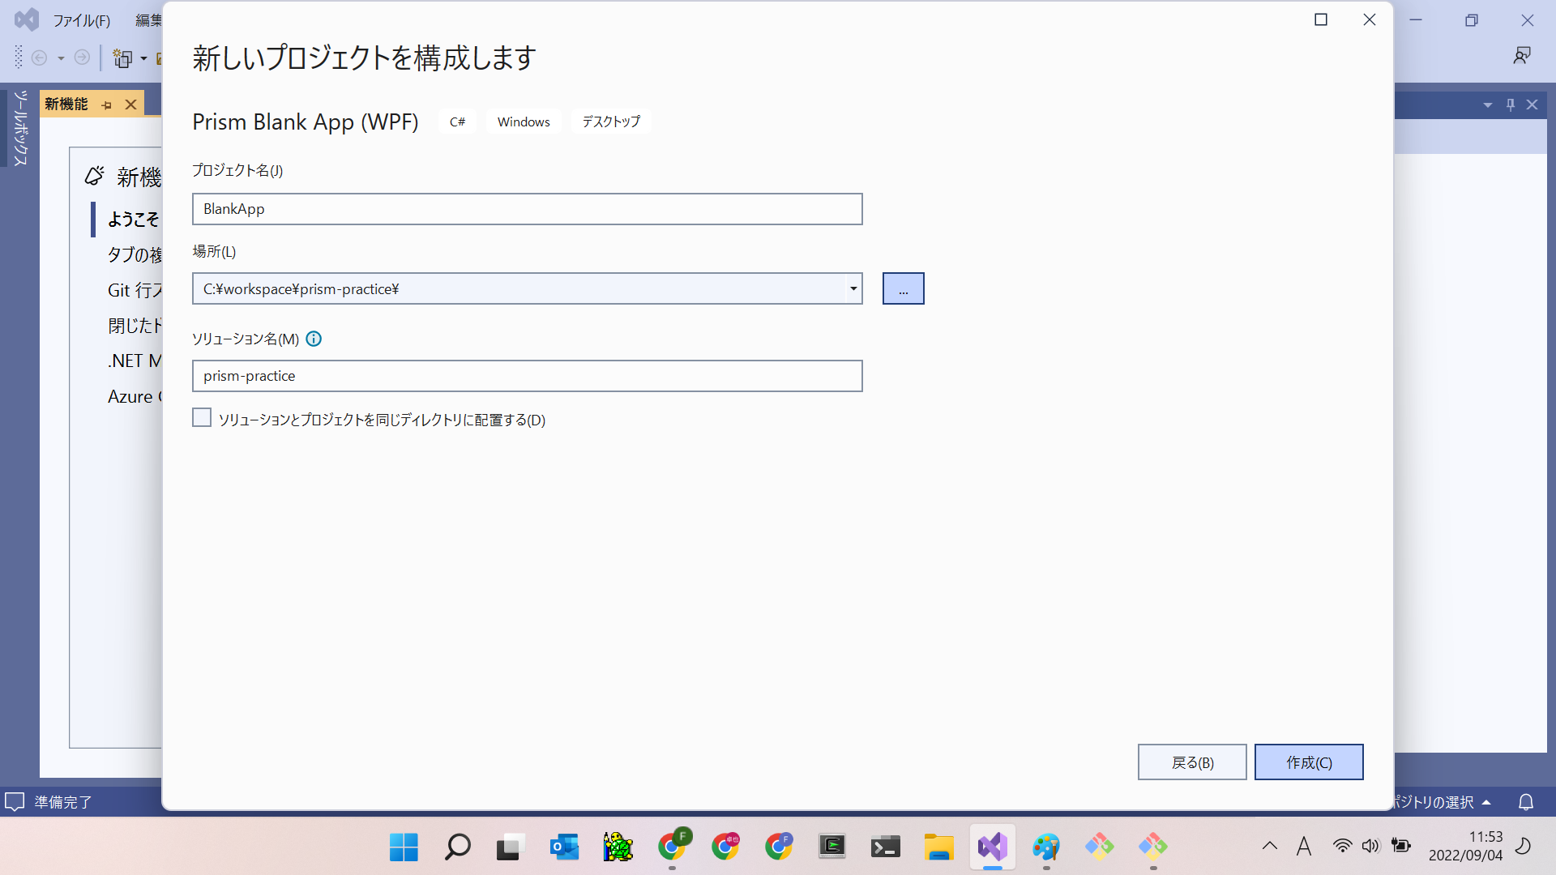Screen dimensions: 1556x875
Task: Click the location path text C:¥workspace¥prism-practice¥
Action: point(301,289)
